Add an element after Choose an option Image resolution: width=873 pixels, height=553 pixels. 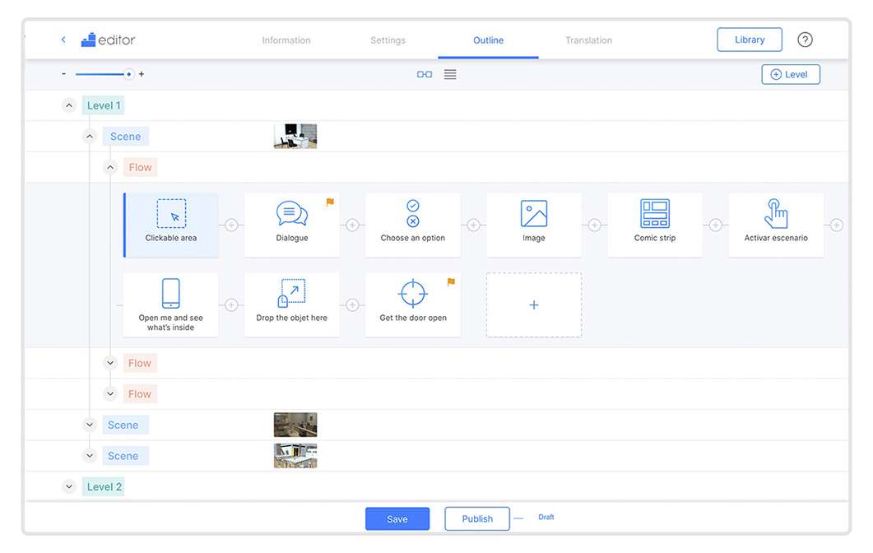(x=473, y=225)
